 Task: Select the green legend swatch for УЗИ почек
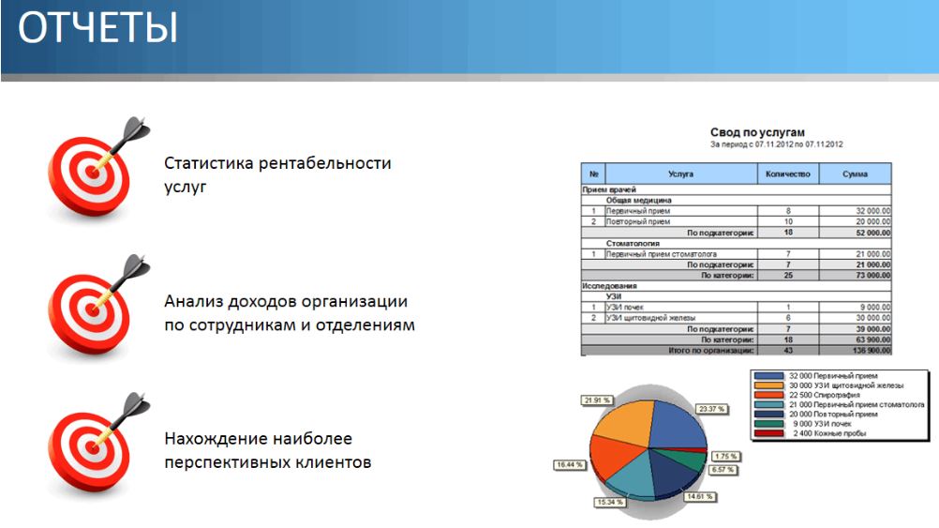tap(768, 424)
